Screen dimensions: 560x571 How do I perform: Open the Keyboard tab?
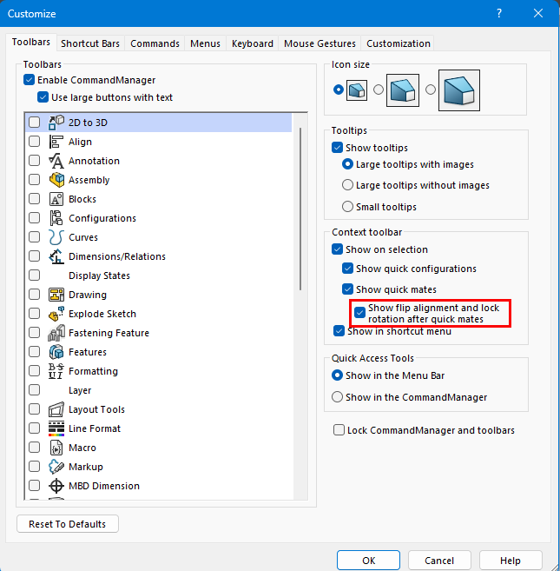point(253,43)
